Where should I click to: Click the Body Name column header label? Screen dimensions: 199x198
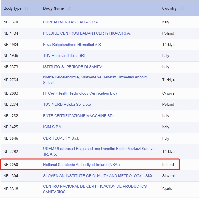pos(53,8)
